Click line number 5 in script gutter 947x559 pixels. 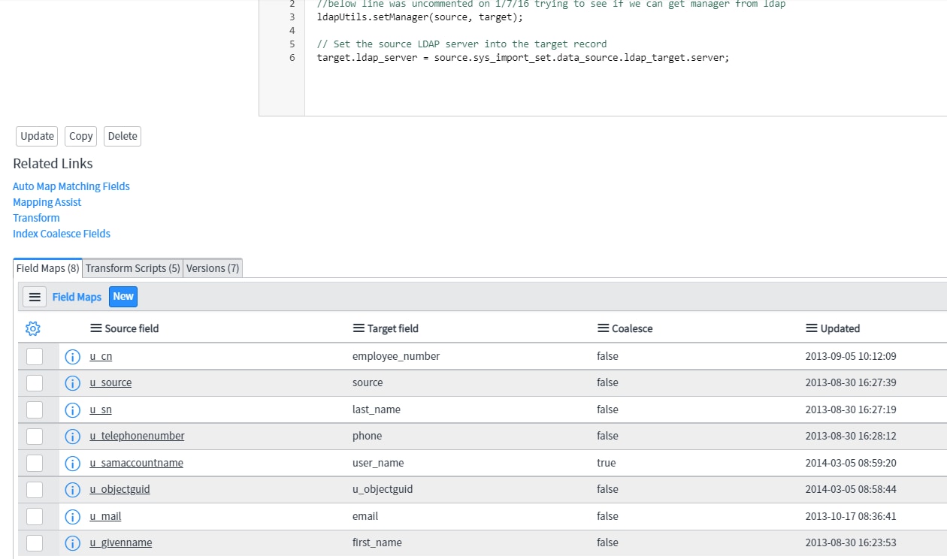coord(292,44)
